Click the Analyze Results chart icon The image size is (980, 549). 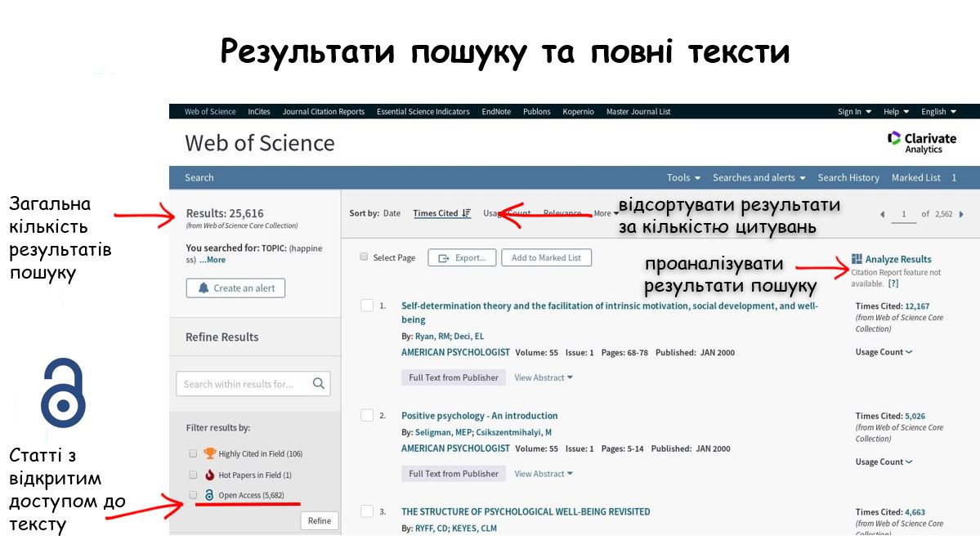[857, 259]
